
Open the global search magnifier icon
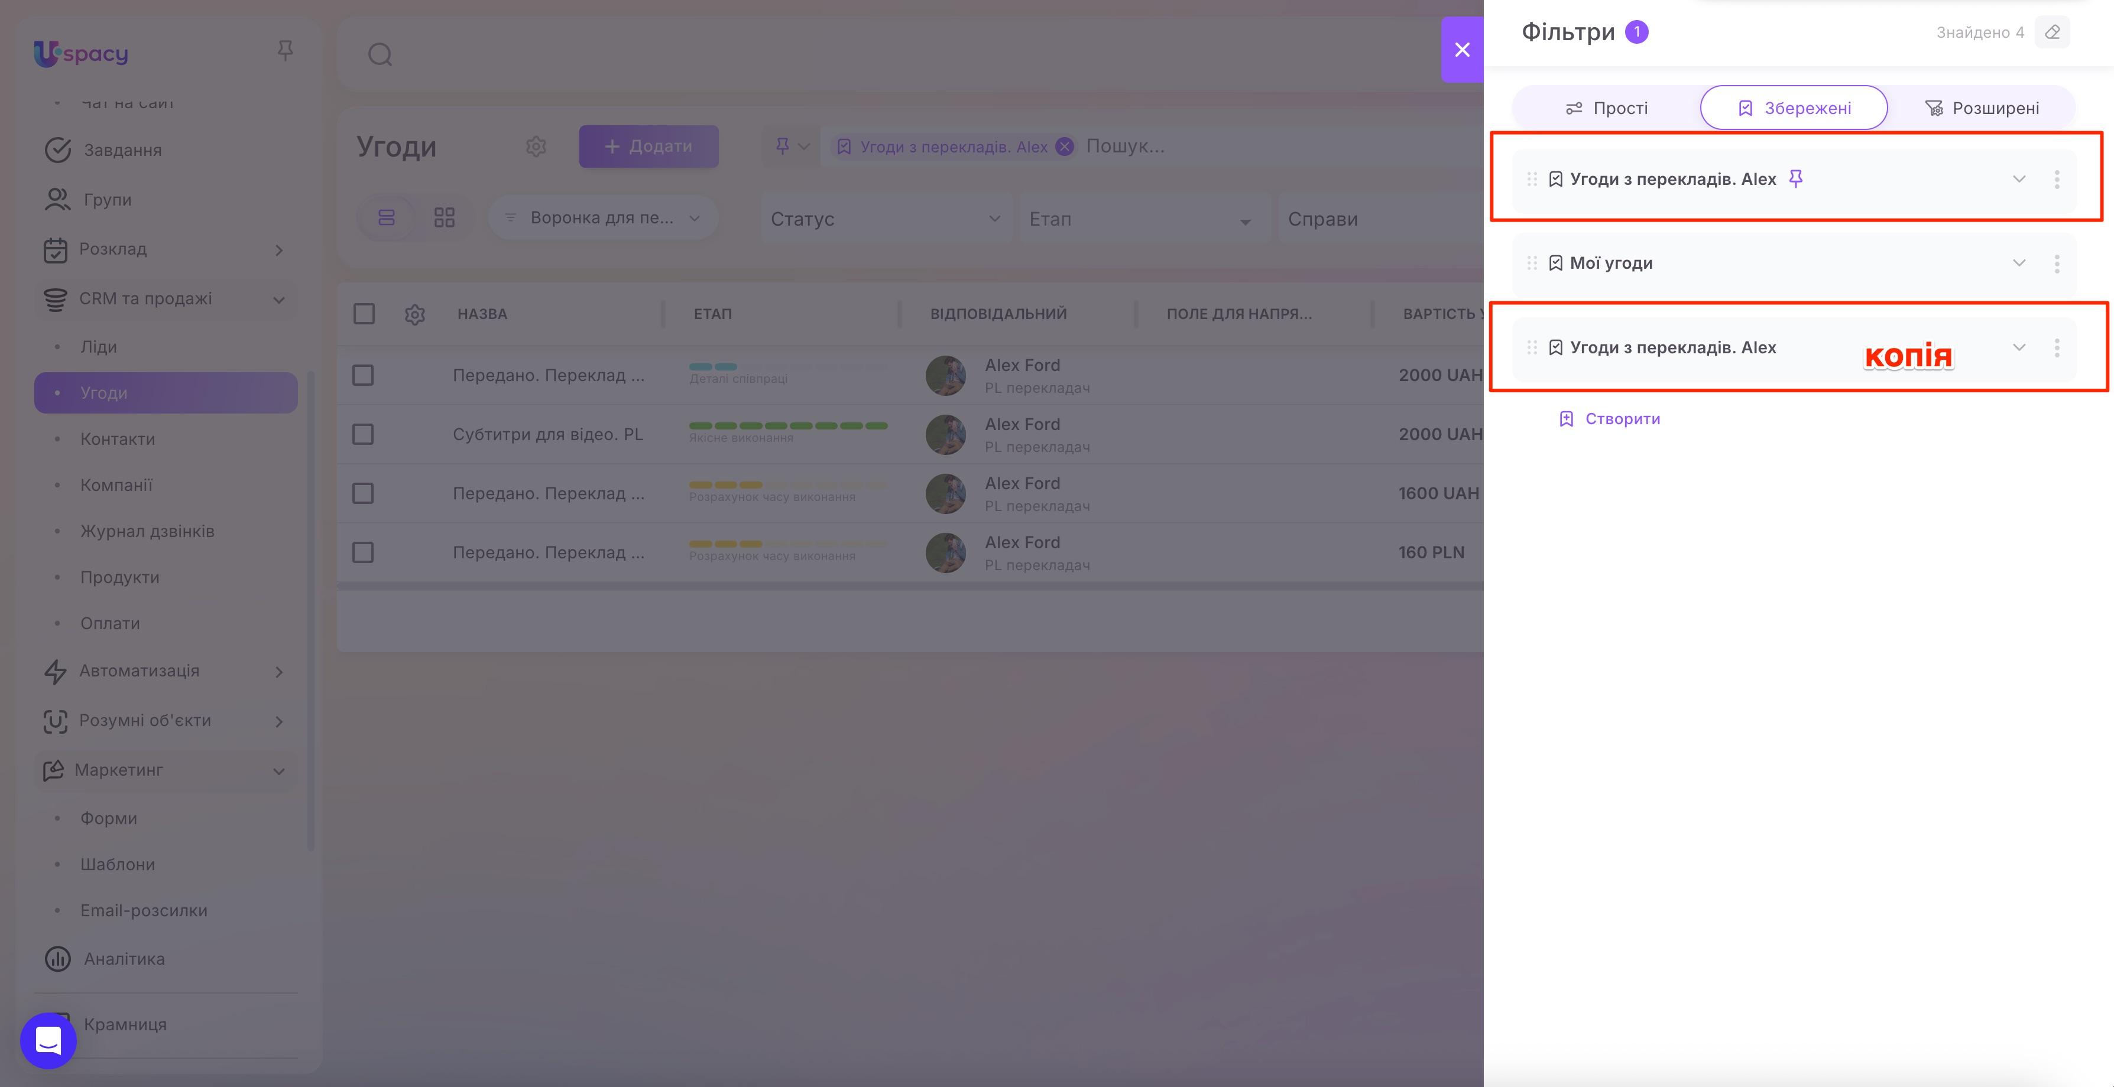(x=380, y=55)
